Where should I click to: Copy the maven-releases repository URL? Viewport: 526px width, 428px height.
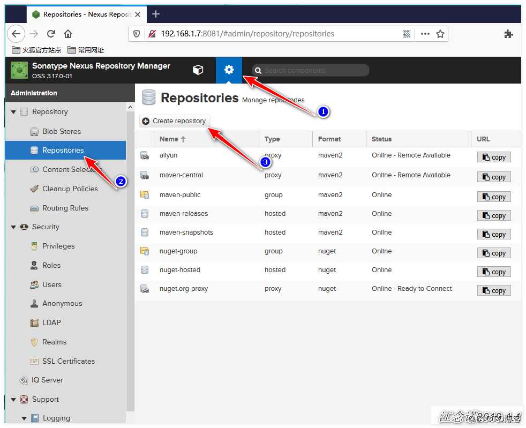pyautogui.click(x=494, y=215)
